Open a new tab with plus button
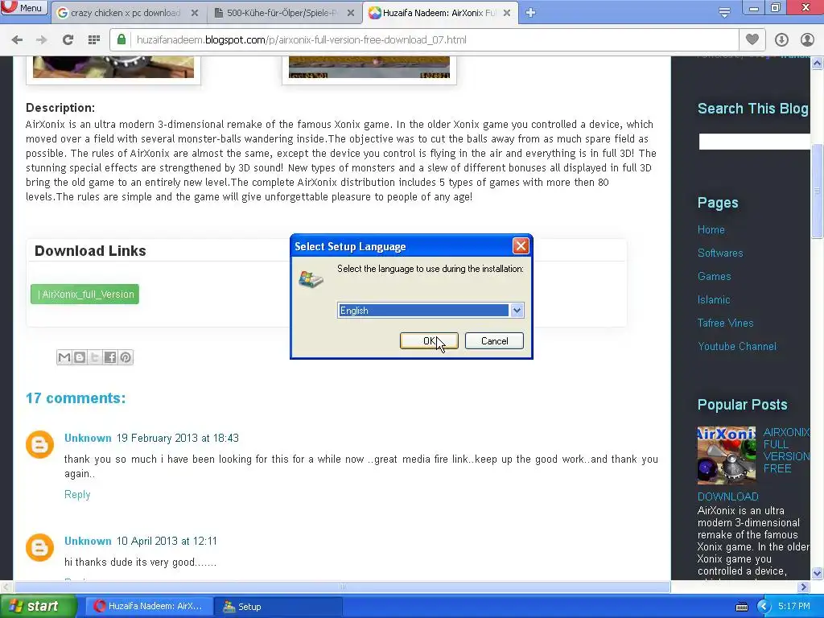This screenshot has height=618, width=824. 531,13
